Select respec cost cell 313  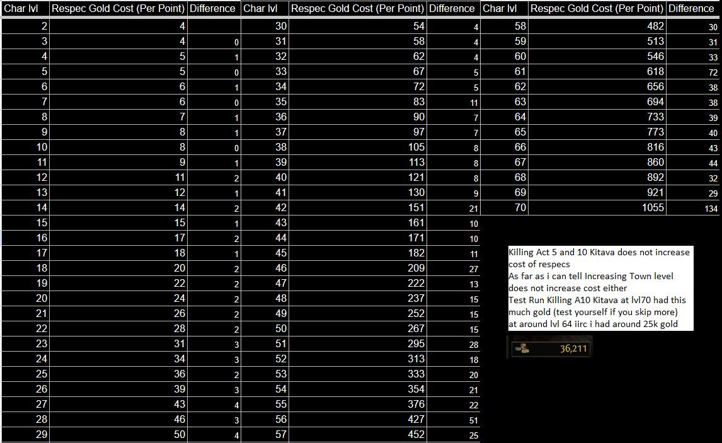[358, 359]
